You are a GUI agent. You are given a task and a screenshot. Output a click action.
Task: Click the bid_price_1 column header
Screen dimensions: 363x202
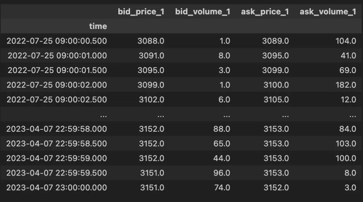[x=141, y=12]
